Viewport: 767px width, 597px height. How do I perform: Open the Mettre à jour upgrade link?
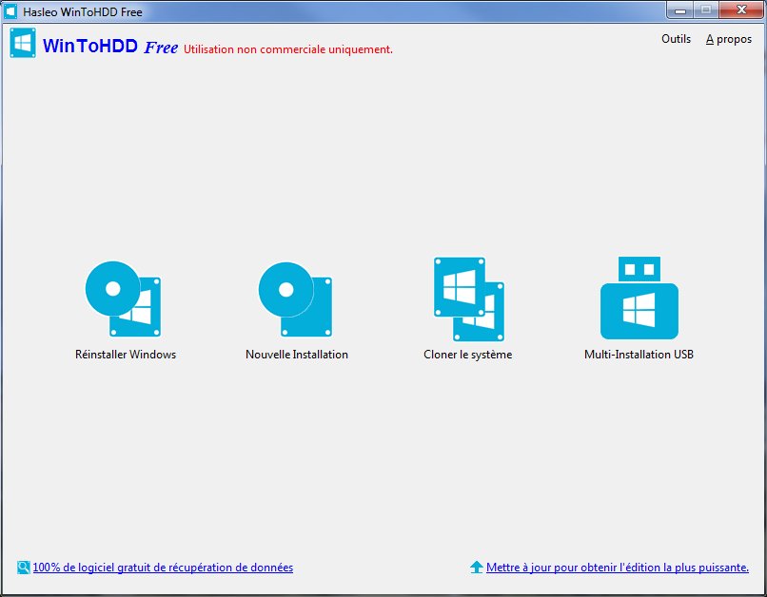[618, 568]
